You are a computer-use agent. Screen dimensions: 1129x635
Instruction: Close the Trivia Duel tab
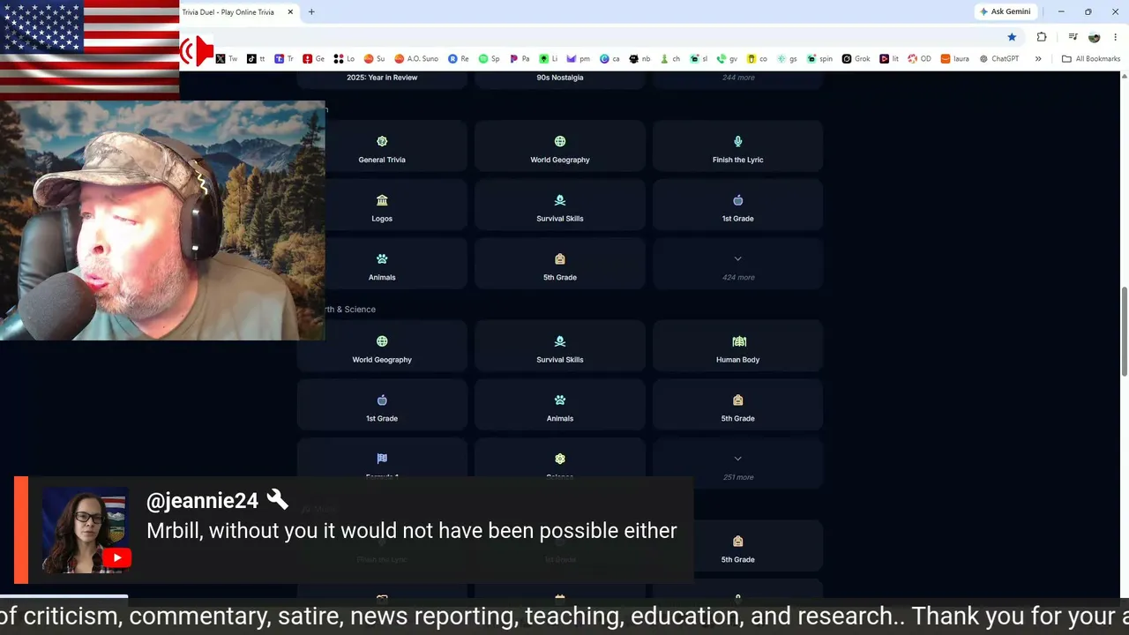point(290,12)
